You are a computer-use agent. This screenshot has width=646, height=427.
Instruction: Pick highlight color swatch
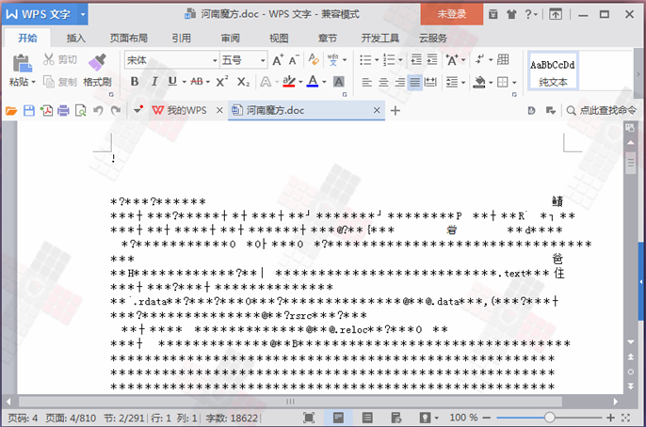tap(289, 82)
